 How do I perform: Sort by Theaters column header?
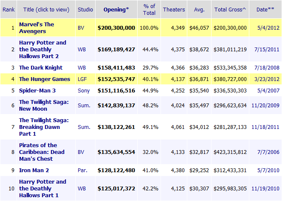[x=174, y=9]
